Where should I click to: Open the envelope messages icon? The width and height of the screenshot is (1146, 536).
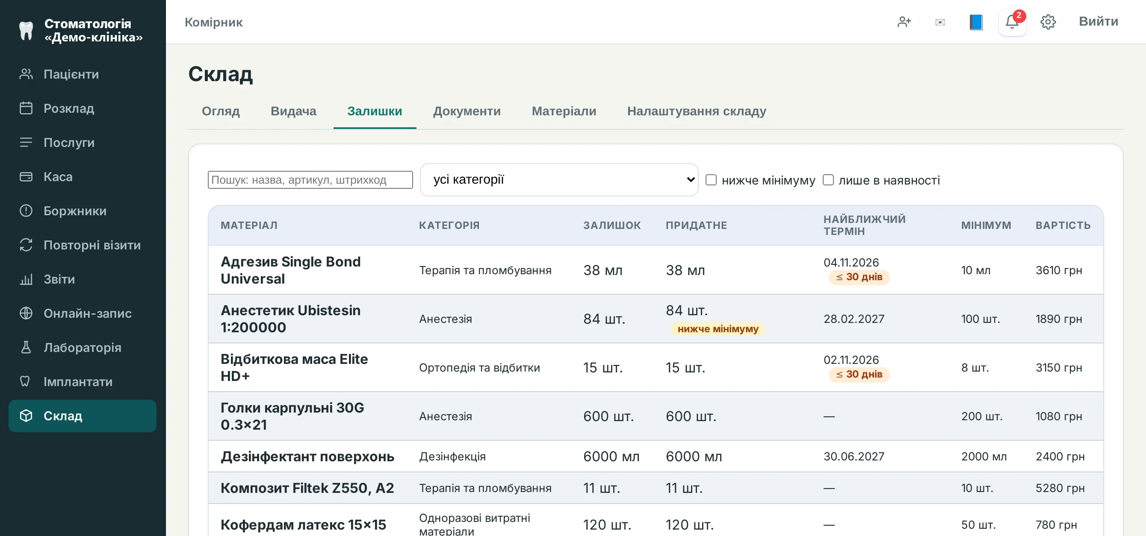(x=940, y=22)
